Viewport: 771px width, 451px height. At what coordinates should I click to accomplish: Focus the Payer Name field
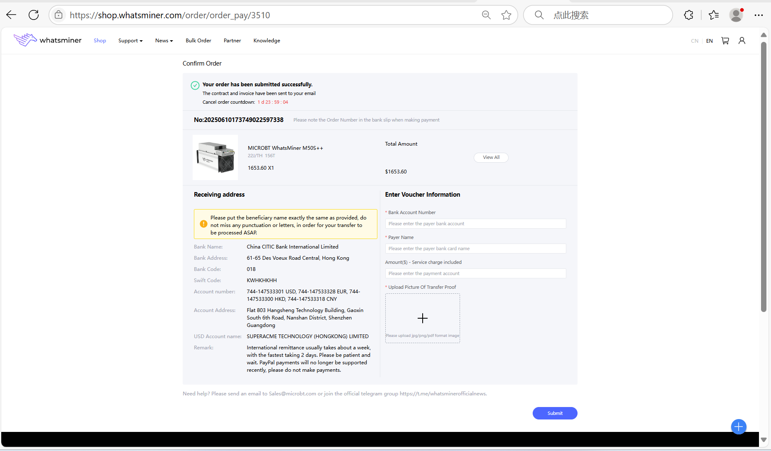coord(476,249)
